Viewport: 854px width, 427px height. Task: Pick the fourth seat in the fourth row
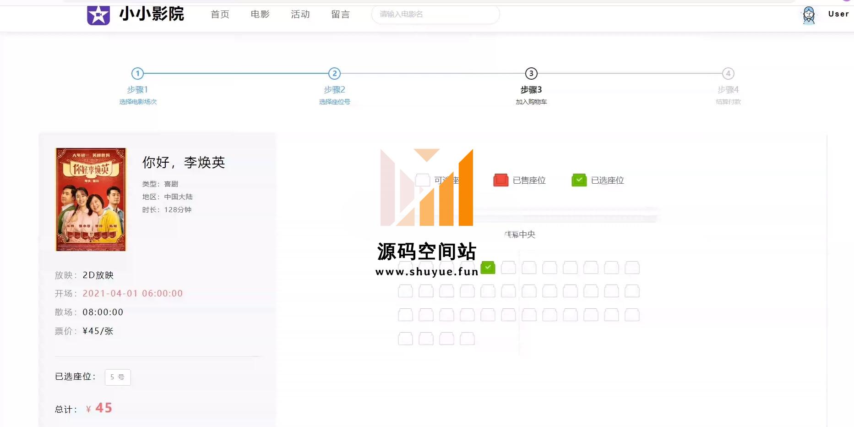click(467, 339)
